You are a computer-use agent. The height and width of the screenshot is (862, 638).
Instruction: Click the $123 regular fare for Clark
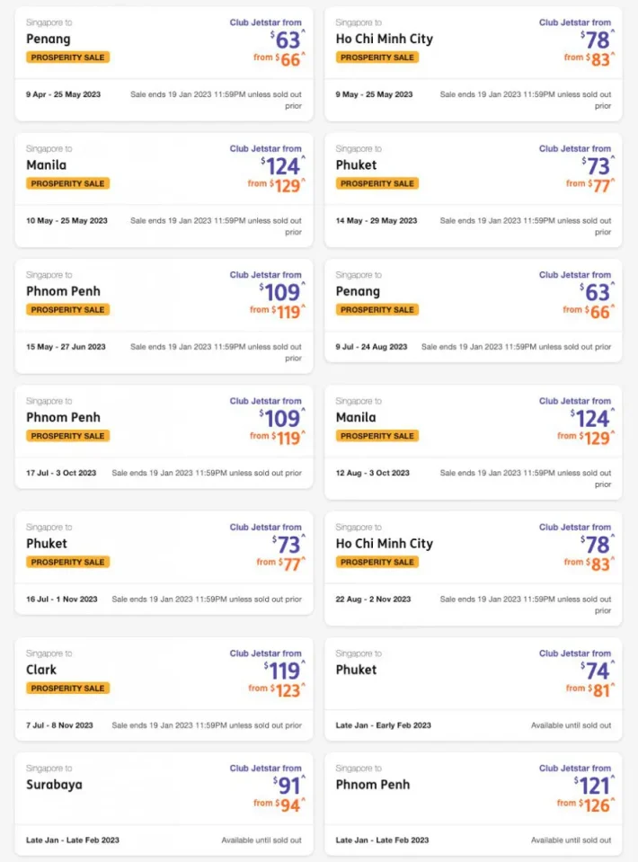coord(287,690)
